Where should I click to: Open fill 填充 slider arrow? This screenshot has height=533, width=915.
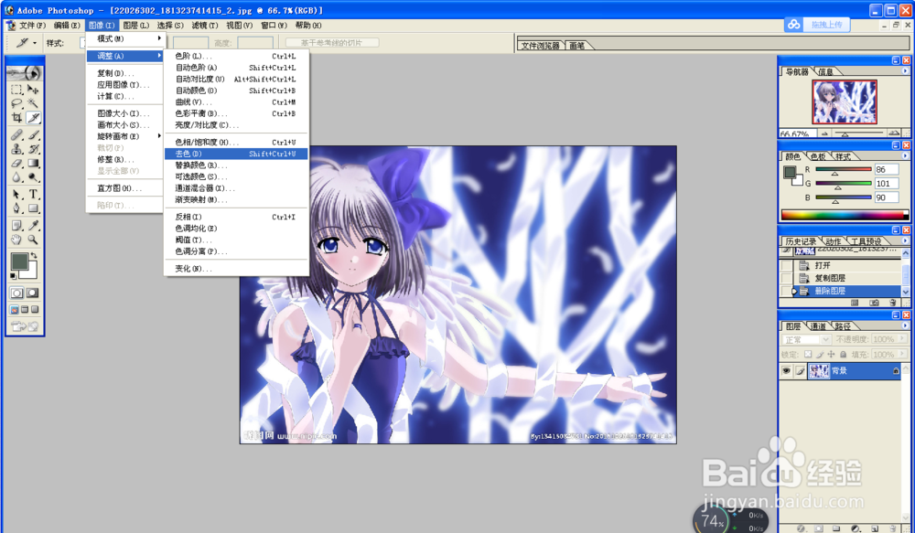click(x=902, y=354)
